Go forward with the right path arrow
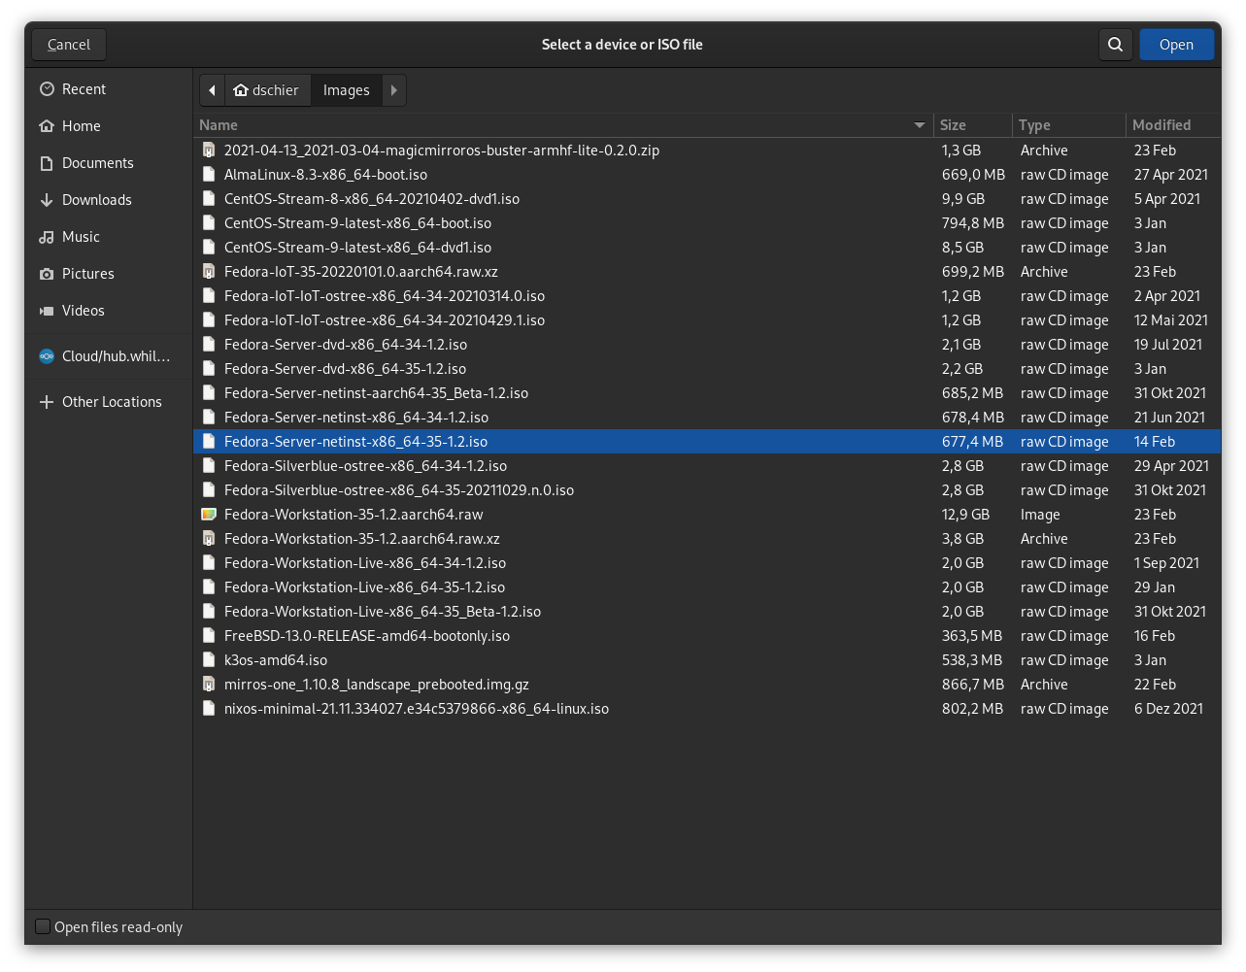This screenshot has height=972, width=1246. [394, 90]
